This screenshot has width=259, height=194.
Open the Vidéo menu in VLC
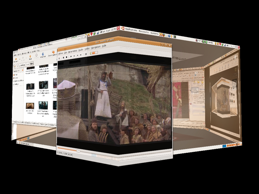[x=87, y=49]
